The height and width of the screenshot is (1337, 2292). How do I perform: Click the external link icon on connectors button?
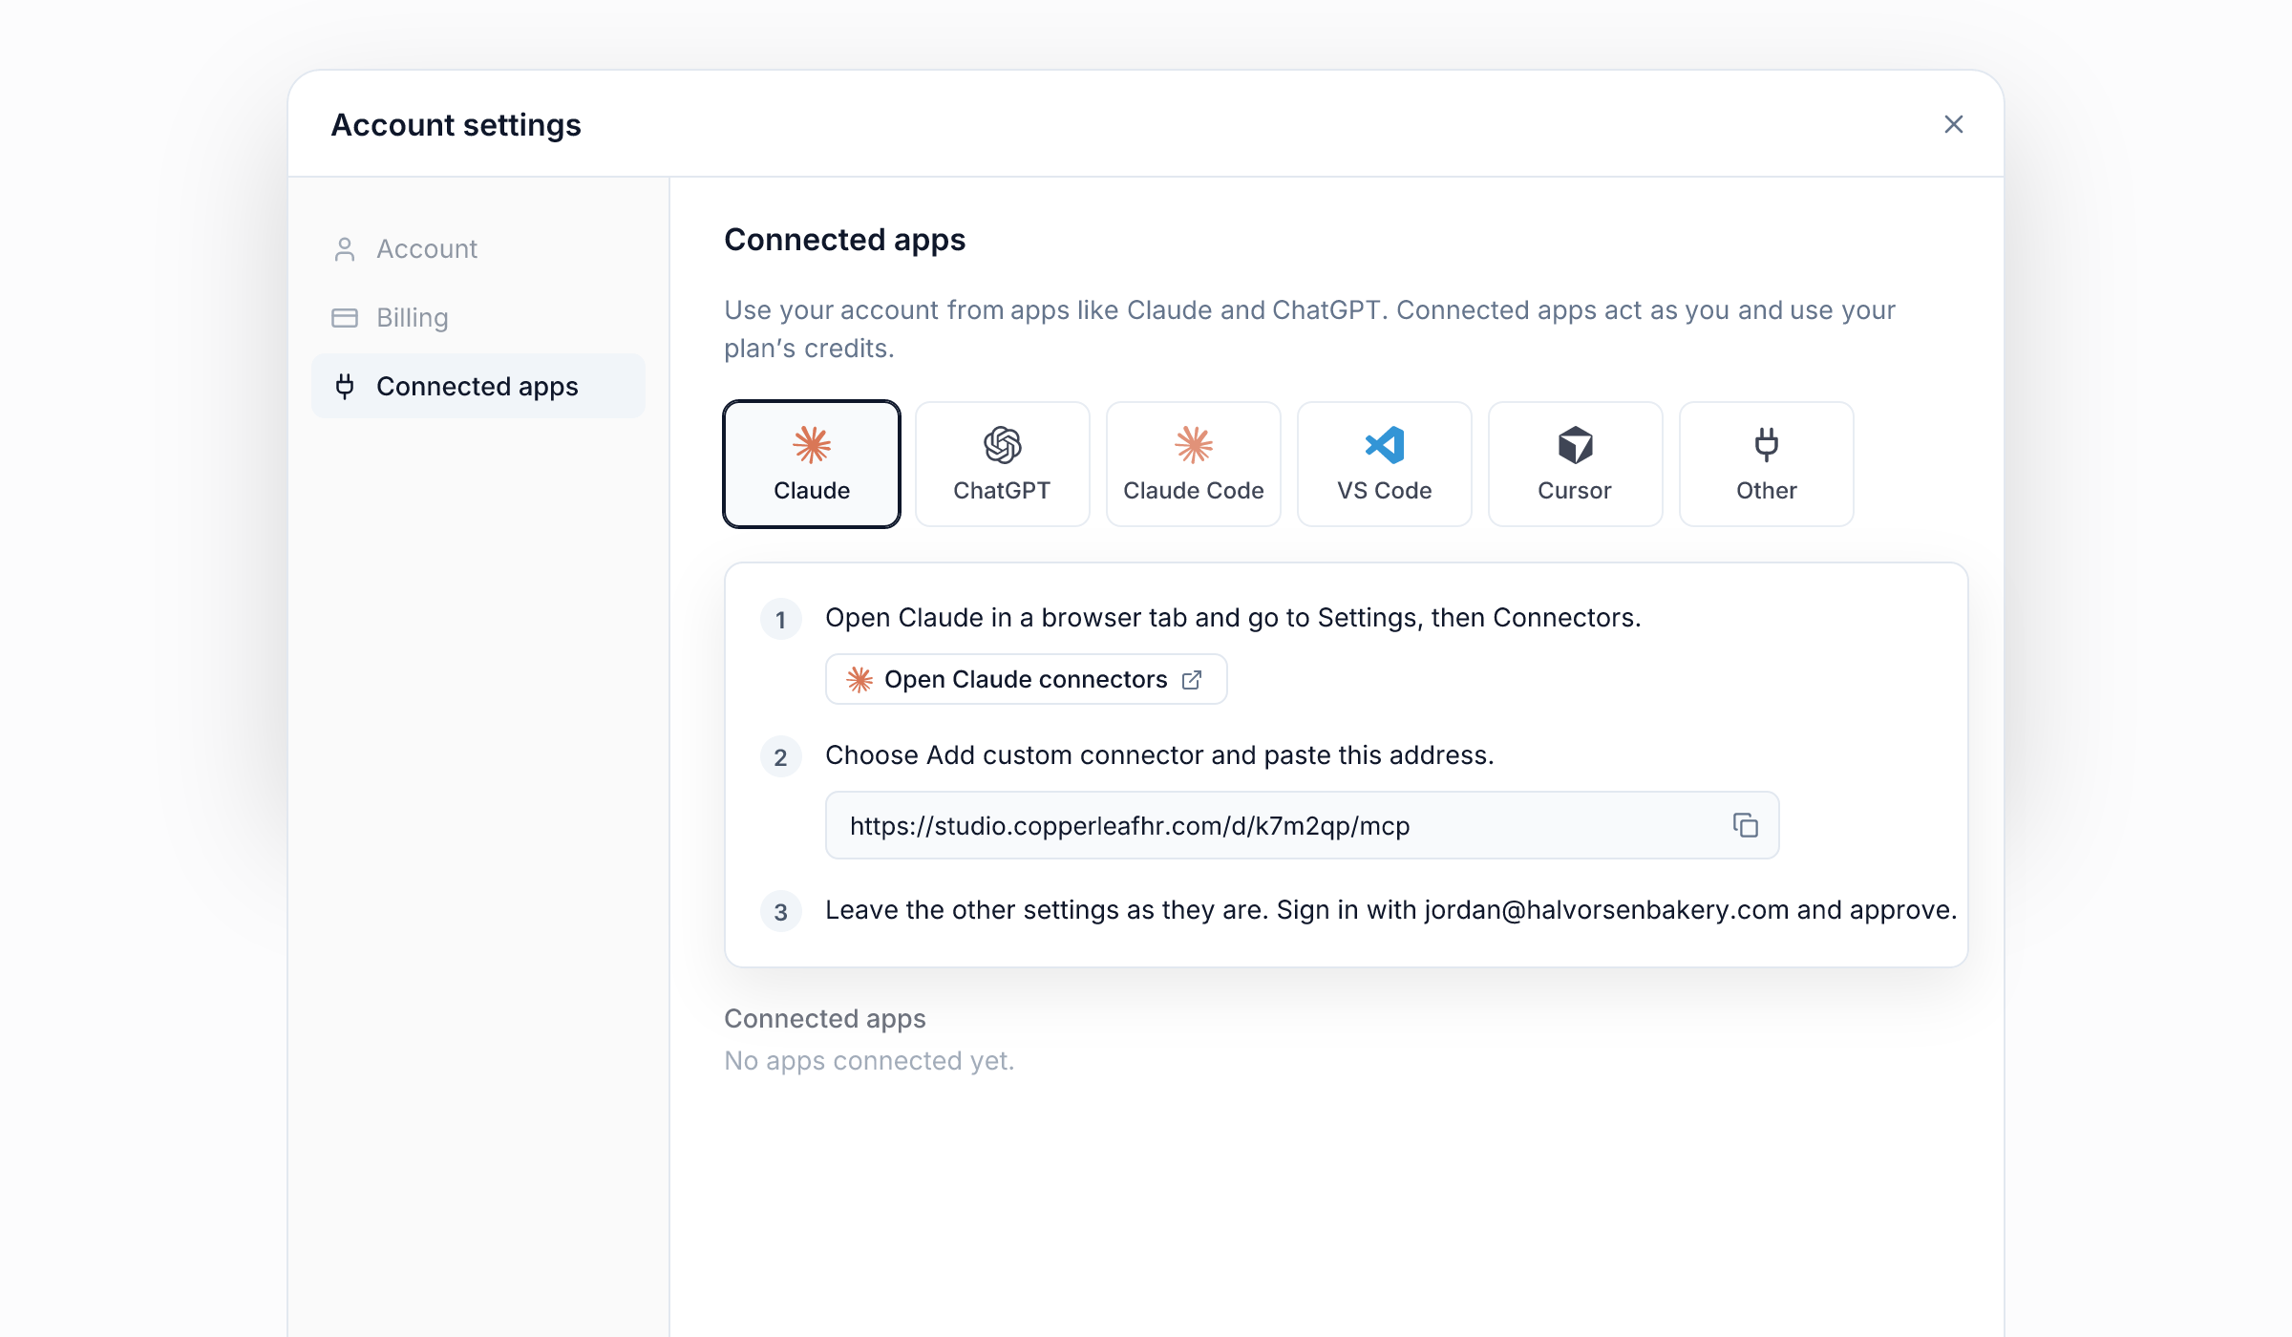[1192, 679]
